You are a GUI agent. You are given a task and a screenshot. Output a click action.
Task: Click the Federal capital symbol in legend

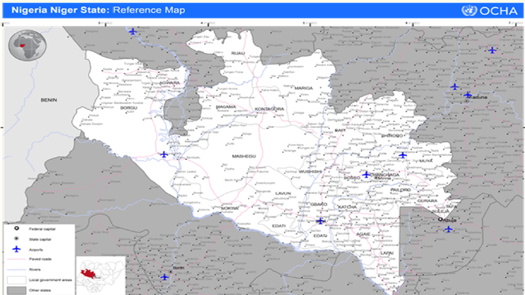(x=14, y=228)
